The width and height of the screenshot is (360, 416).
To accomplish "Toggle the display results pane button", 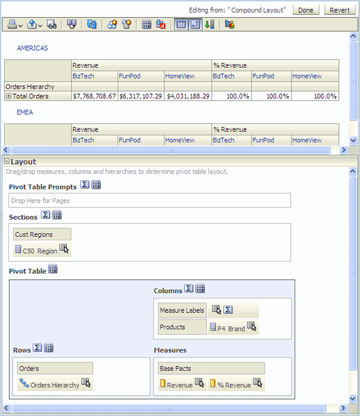I will [181, 25].
